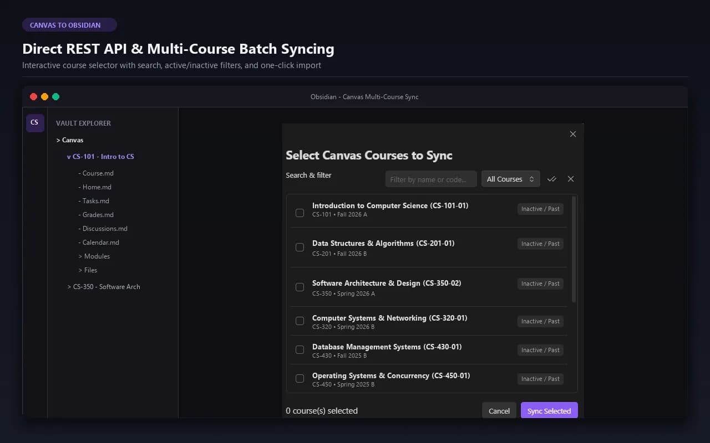
Task: Click Inactive / Past badge for CS-430-01
Action: pos(540,350)
